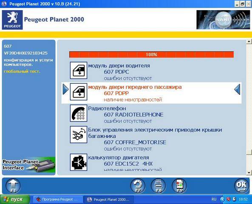The width and height of the screenshot is (252, 204).
Task: Click '607 EDC15C2 4HX' text
Action: pyautogui.click(x=128, y=164)
